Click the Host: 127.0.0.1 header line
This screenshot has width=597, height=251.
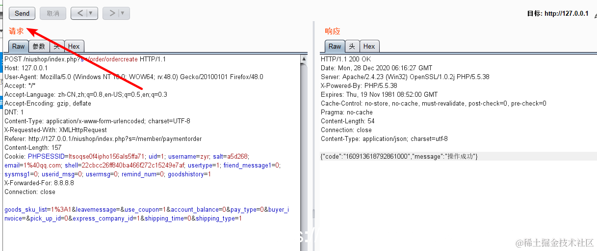(26, 68)
